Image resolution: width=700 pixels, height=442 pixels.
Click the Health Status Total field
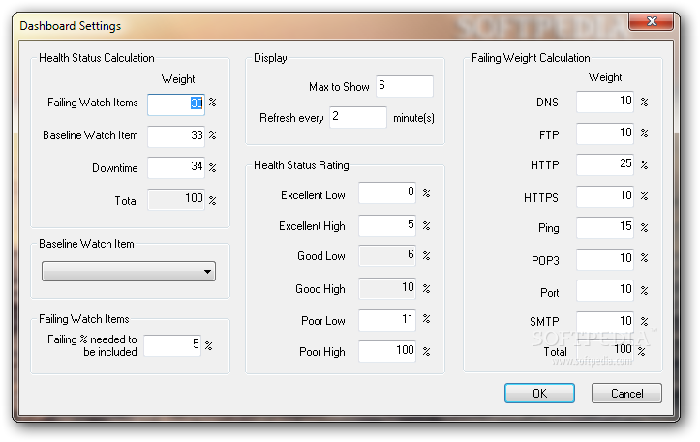click(176, 199)
